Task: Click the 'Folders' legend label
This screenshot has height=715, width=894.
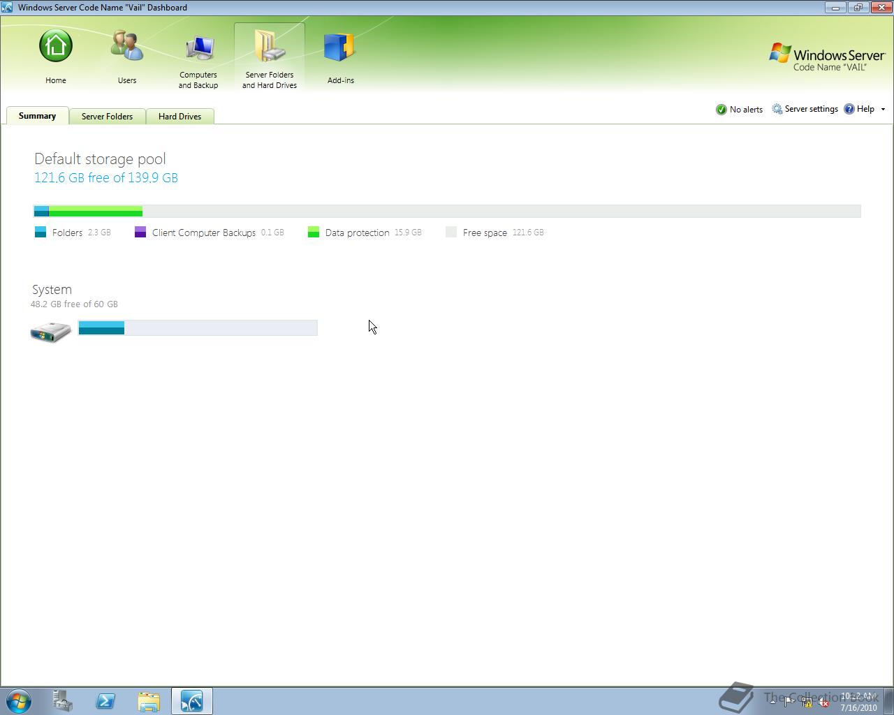Action: coord(67,233)
